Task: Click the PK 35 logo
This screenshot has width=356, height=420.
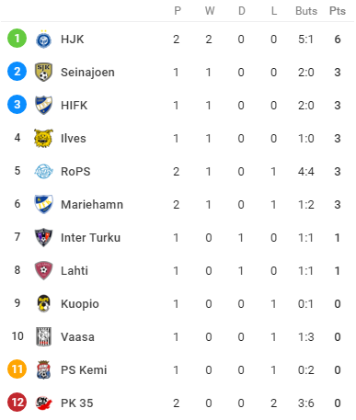Action: click(x=43, y=403)
